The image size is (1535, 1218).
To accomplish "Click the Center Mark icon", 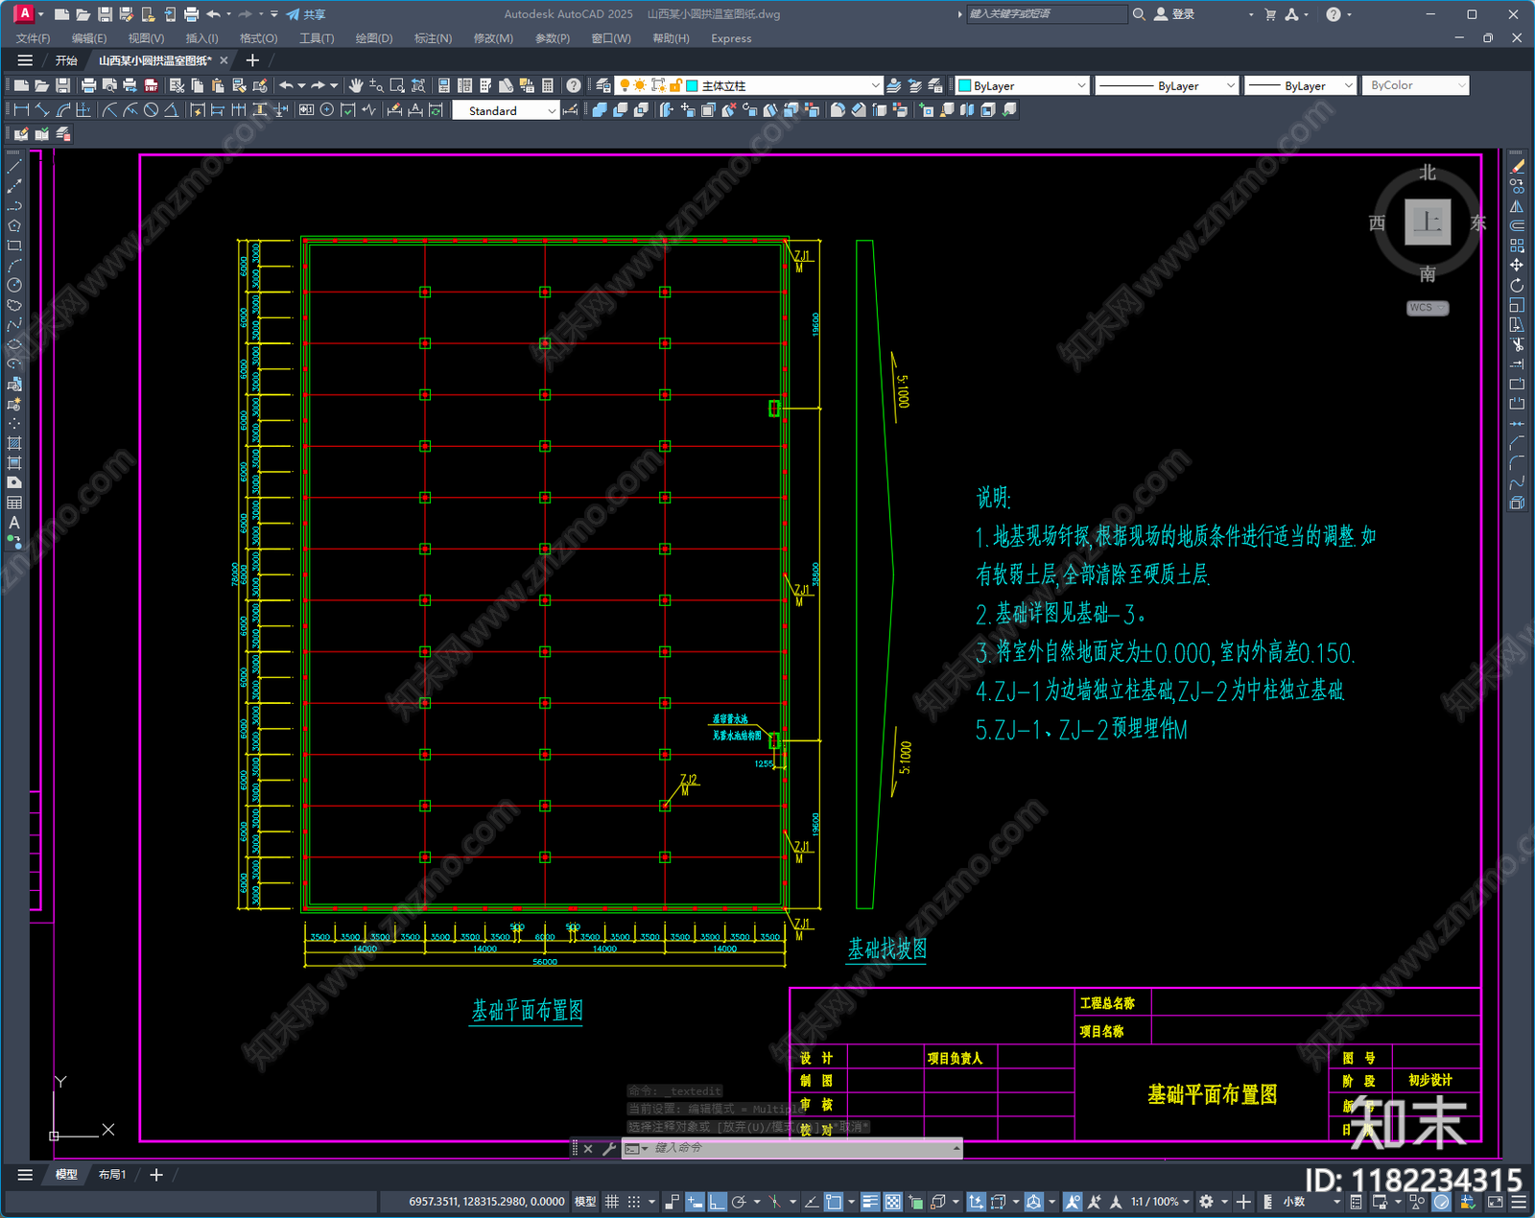I will click(x=327, y=110).
